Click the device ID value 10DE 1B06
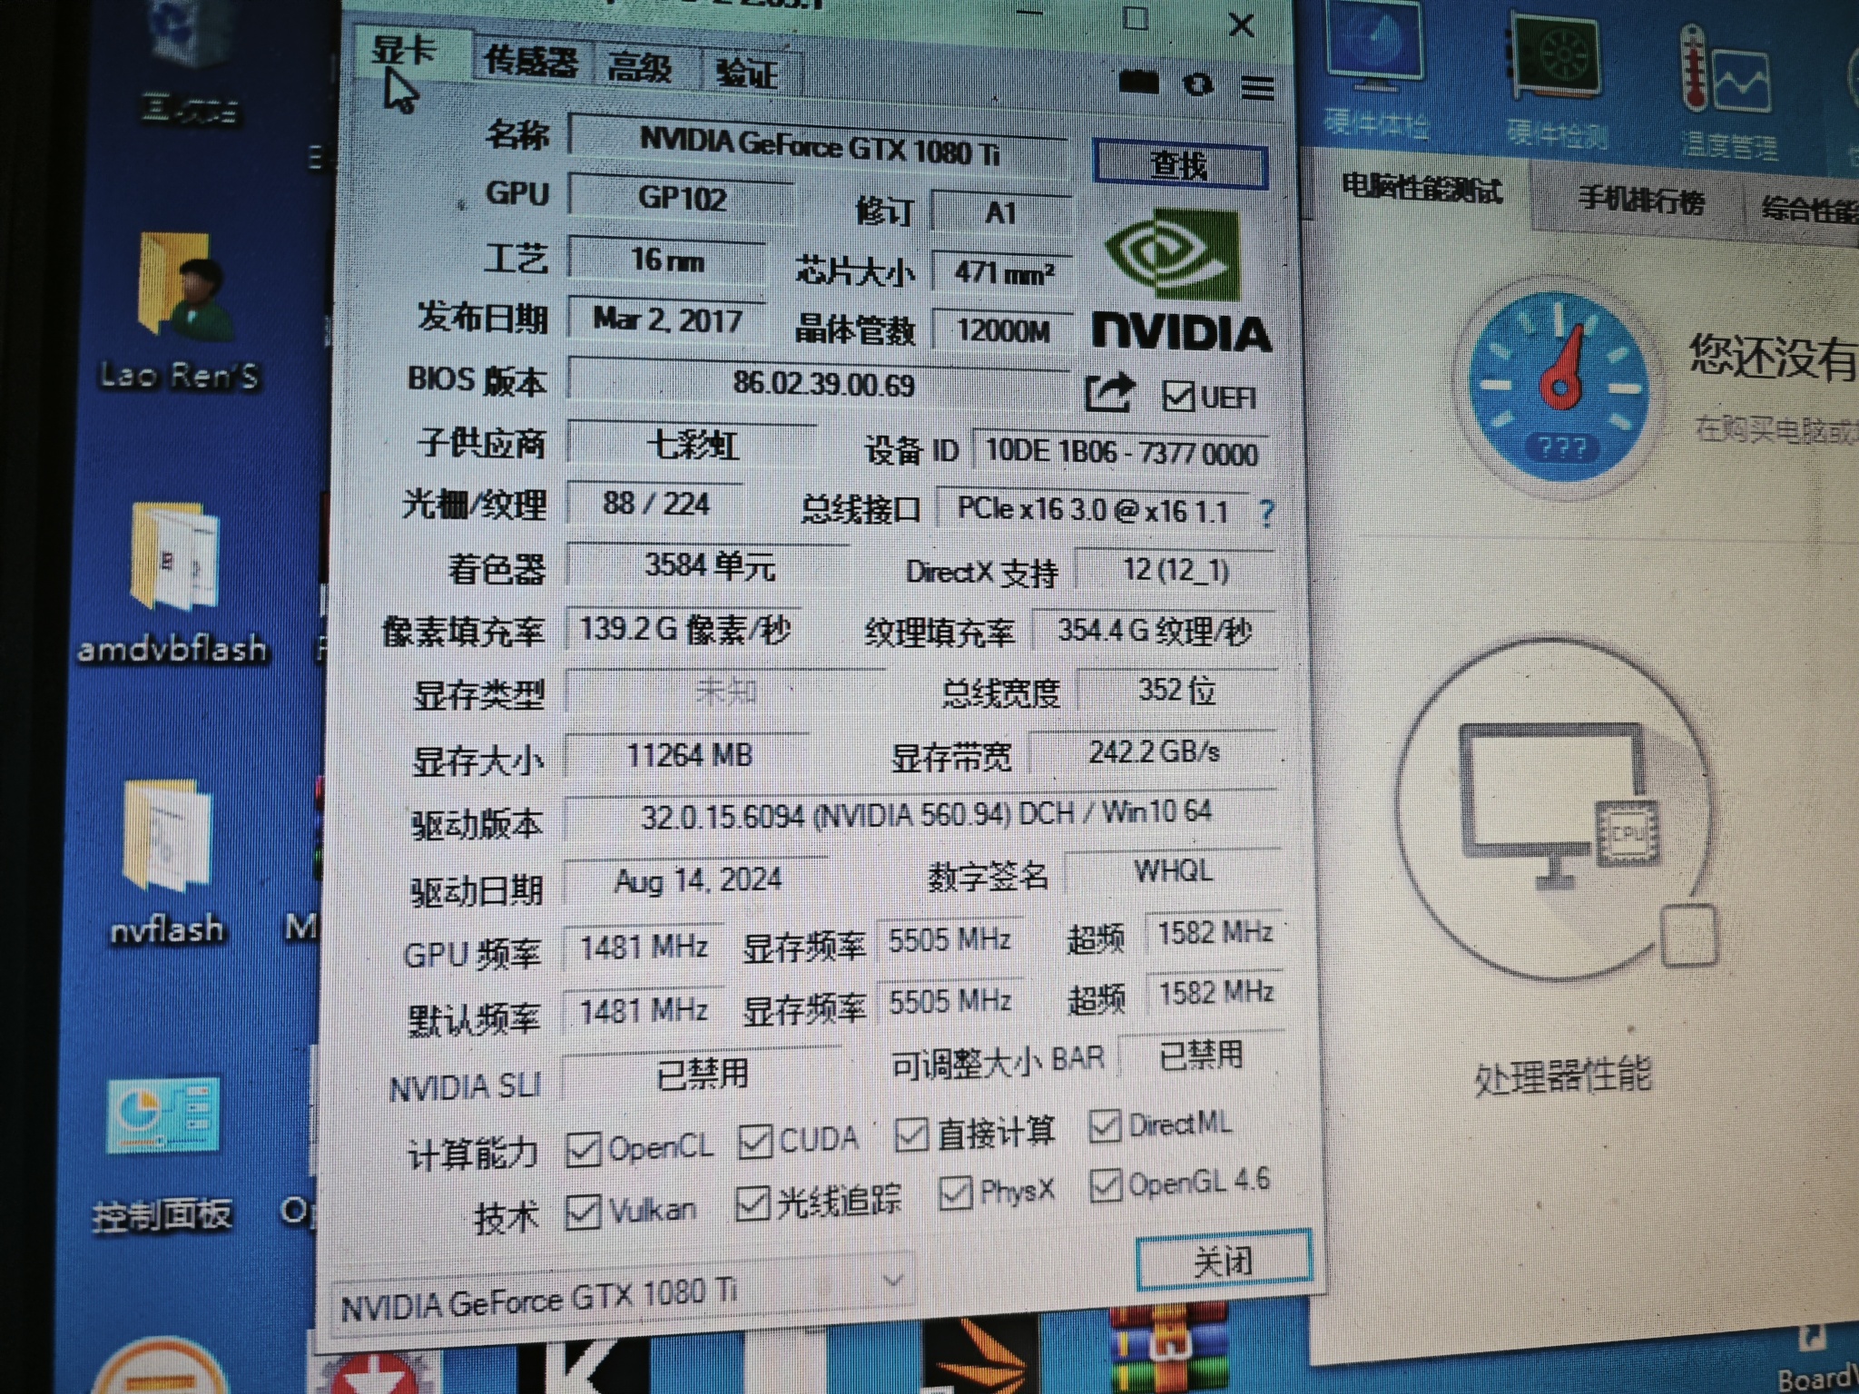This screenshot has width=1859, height=1394. click(1122, 452)
